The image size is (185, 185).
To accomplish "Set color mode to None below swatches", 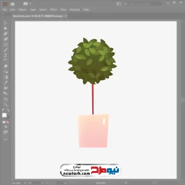I will 8,122.
